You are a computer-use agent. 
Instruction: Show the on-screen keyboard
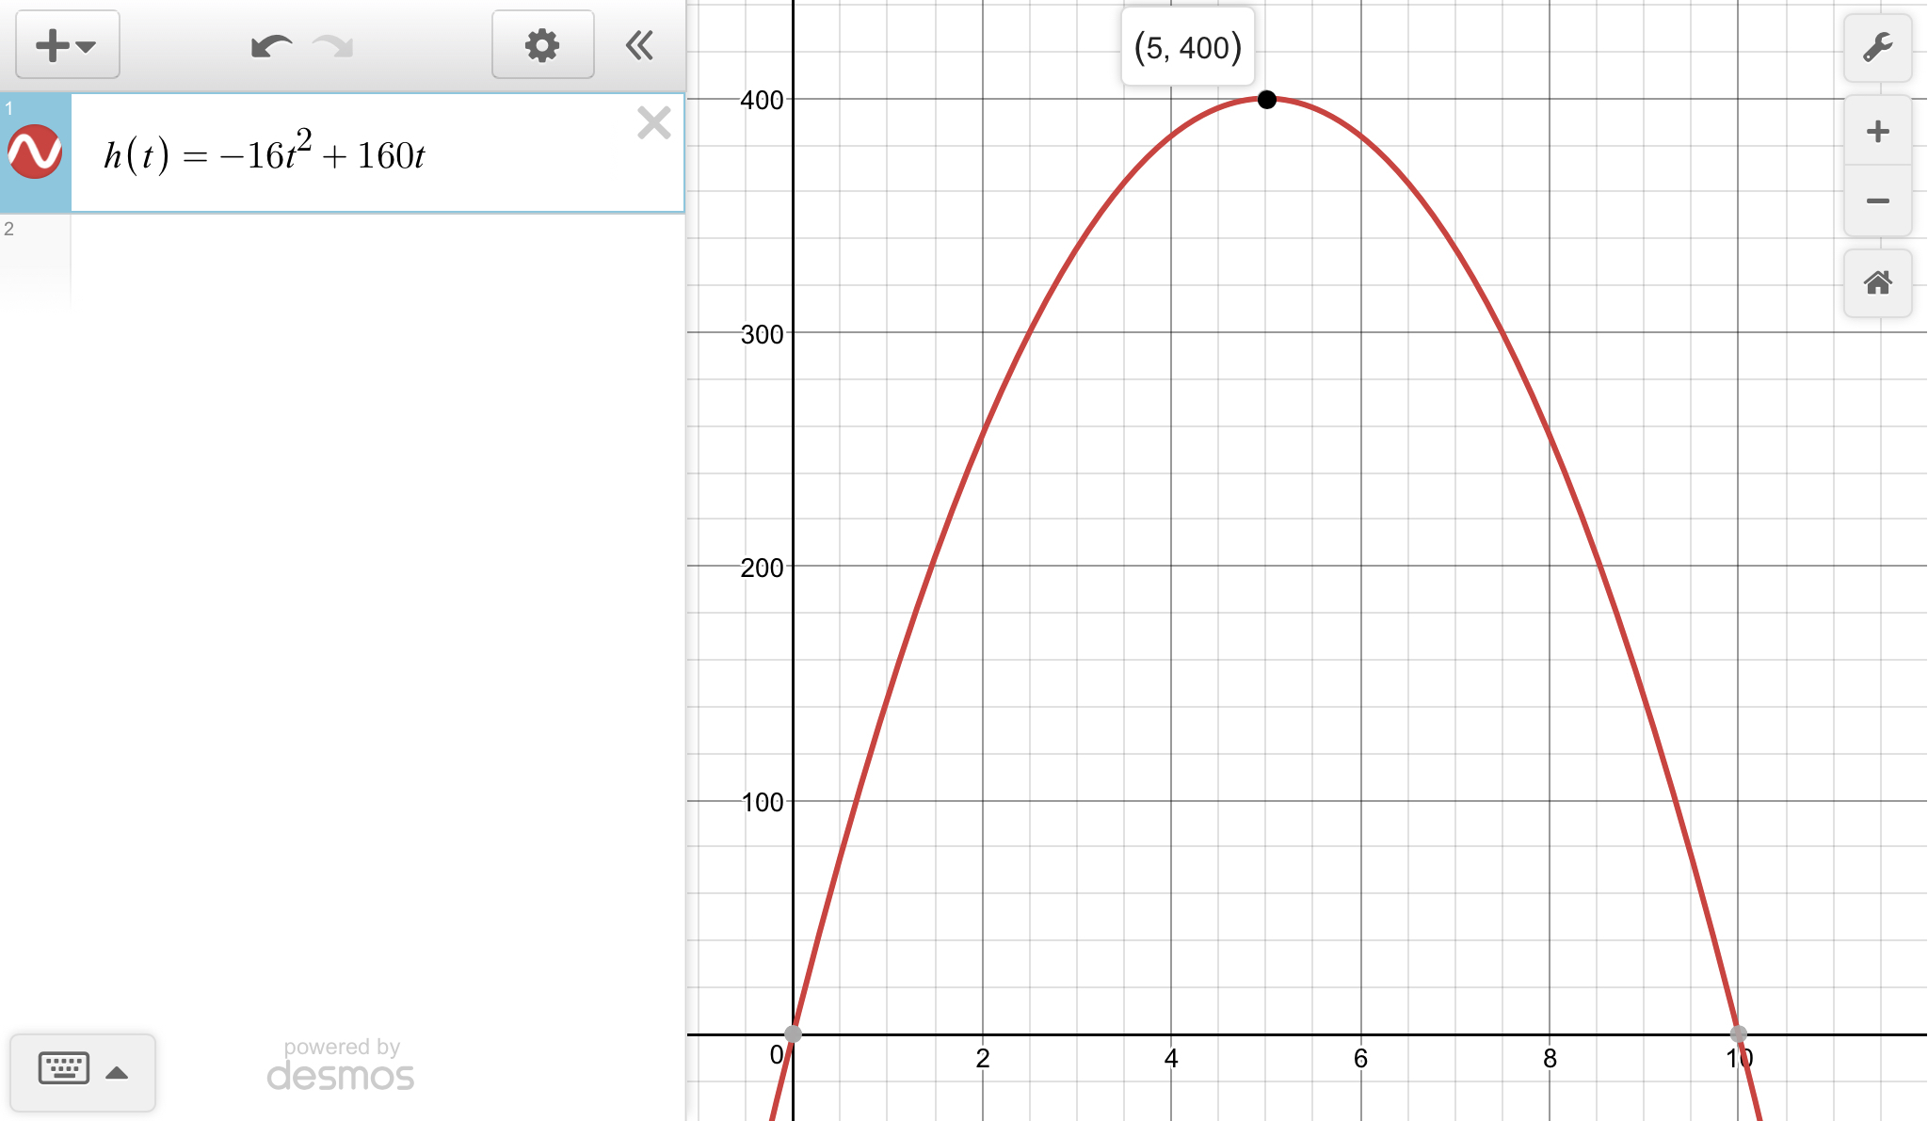pos(64,1068)
